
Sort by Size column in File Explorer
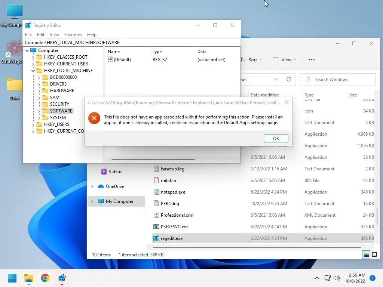coord(353,95)
